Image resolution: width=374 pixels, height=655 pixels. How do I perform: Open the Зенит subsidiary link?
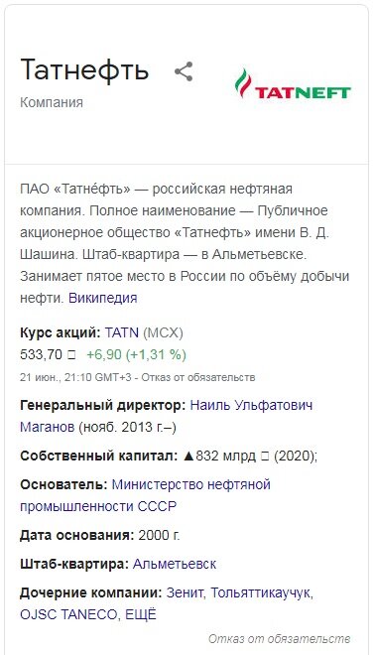click(x=186, y=592)
